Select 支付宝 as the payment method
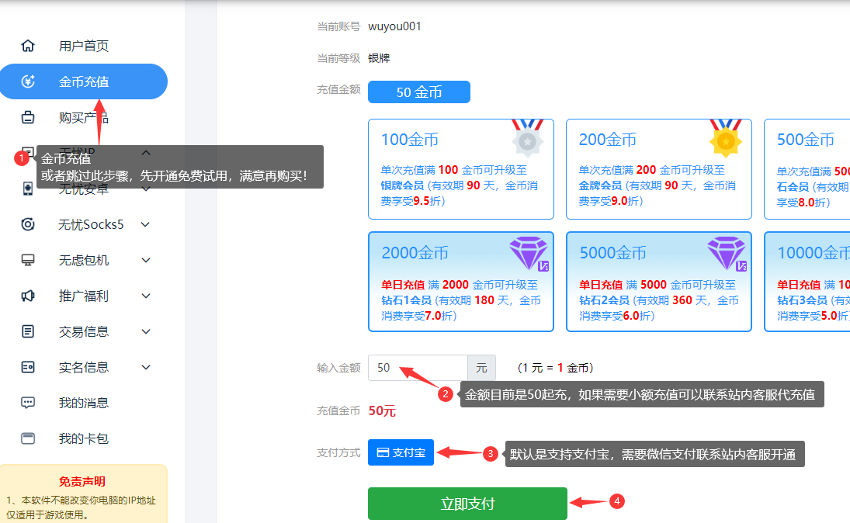The height and width of the screenshot is (523, 850). coord(401,453)
